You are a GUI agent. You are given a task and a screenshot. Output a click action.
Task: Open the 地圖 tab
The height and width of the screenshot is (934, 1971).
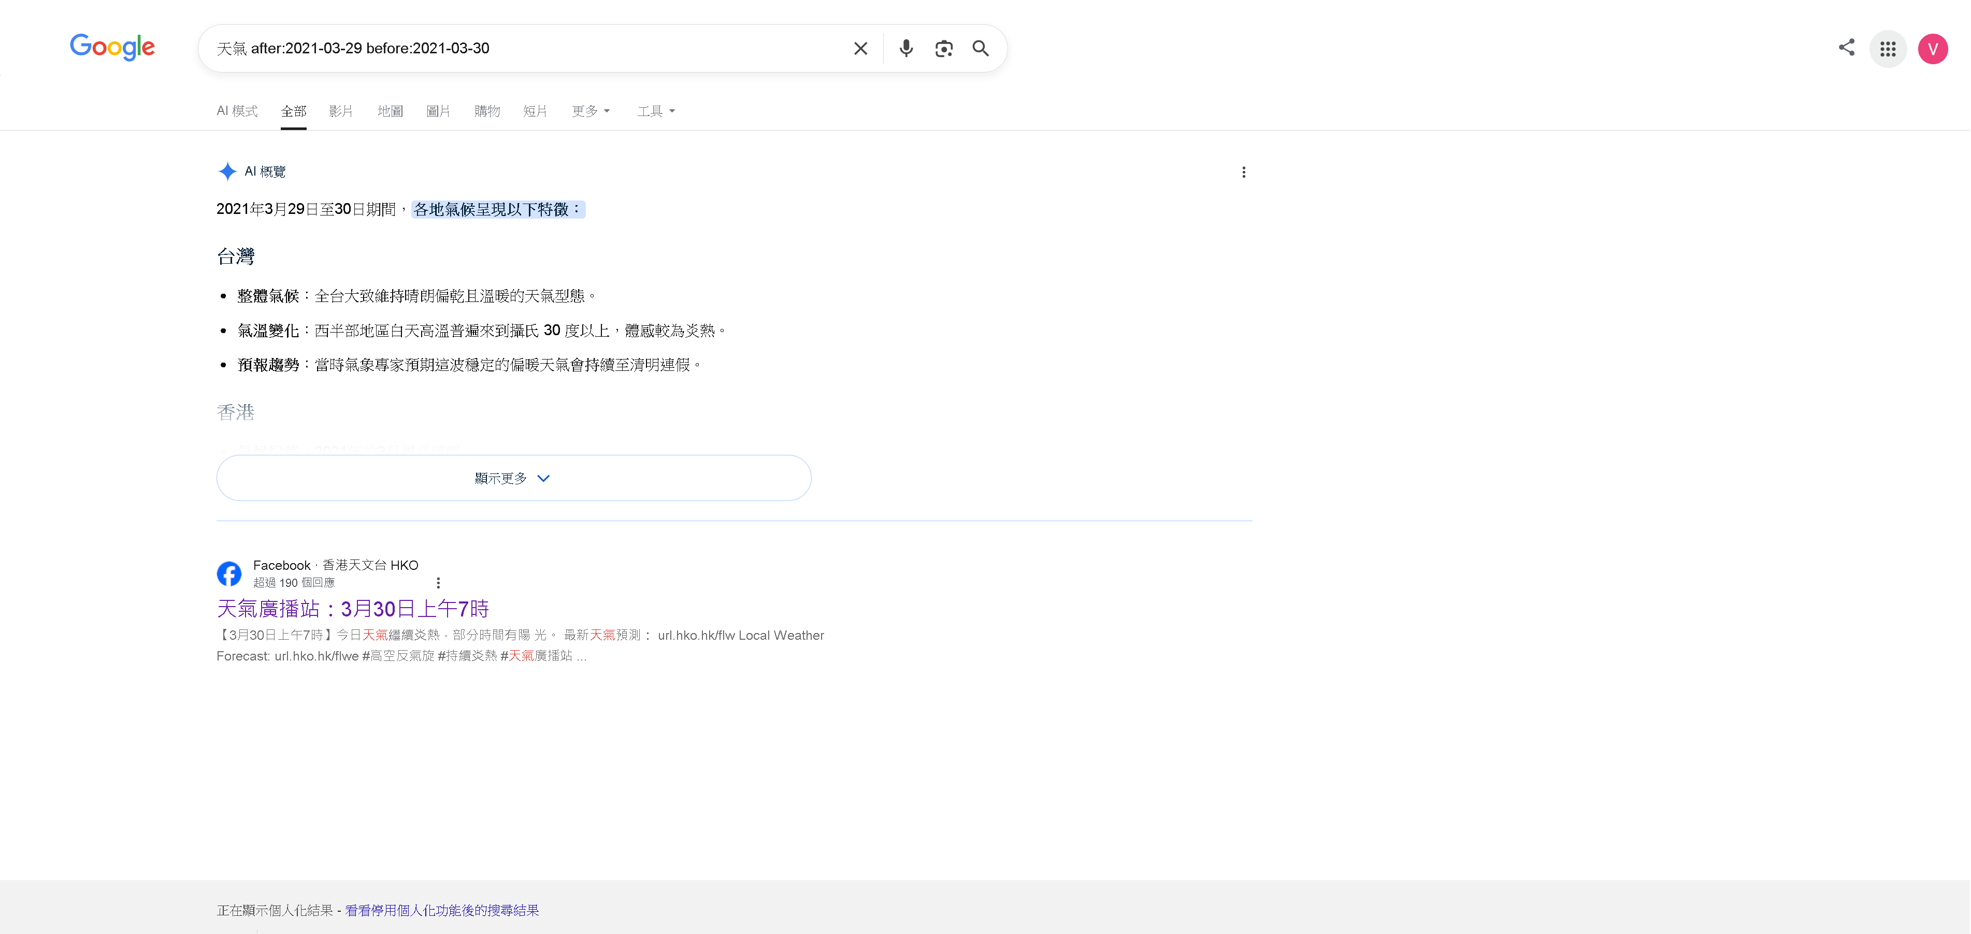[x=390, y=111]
